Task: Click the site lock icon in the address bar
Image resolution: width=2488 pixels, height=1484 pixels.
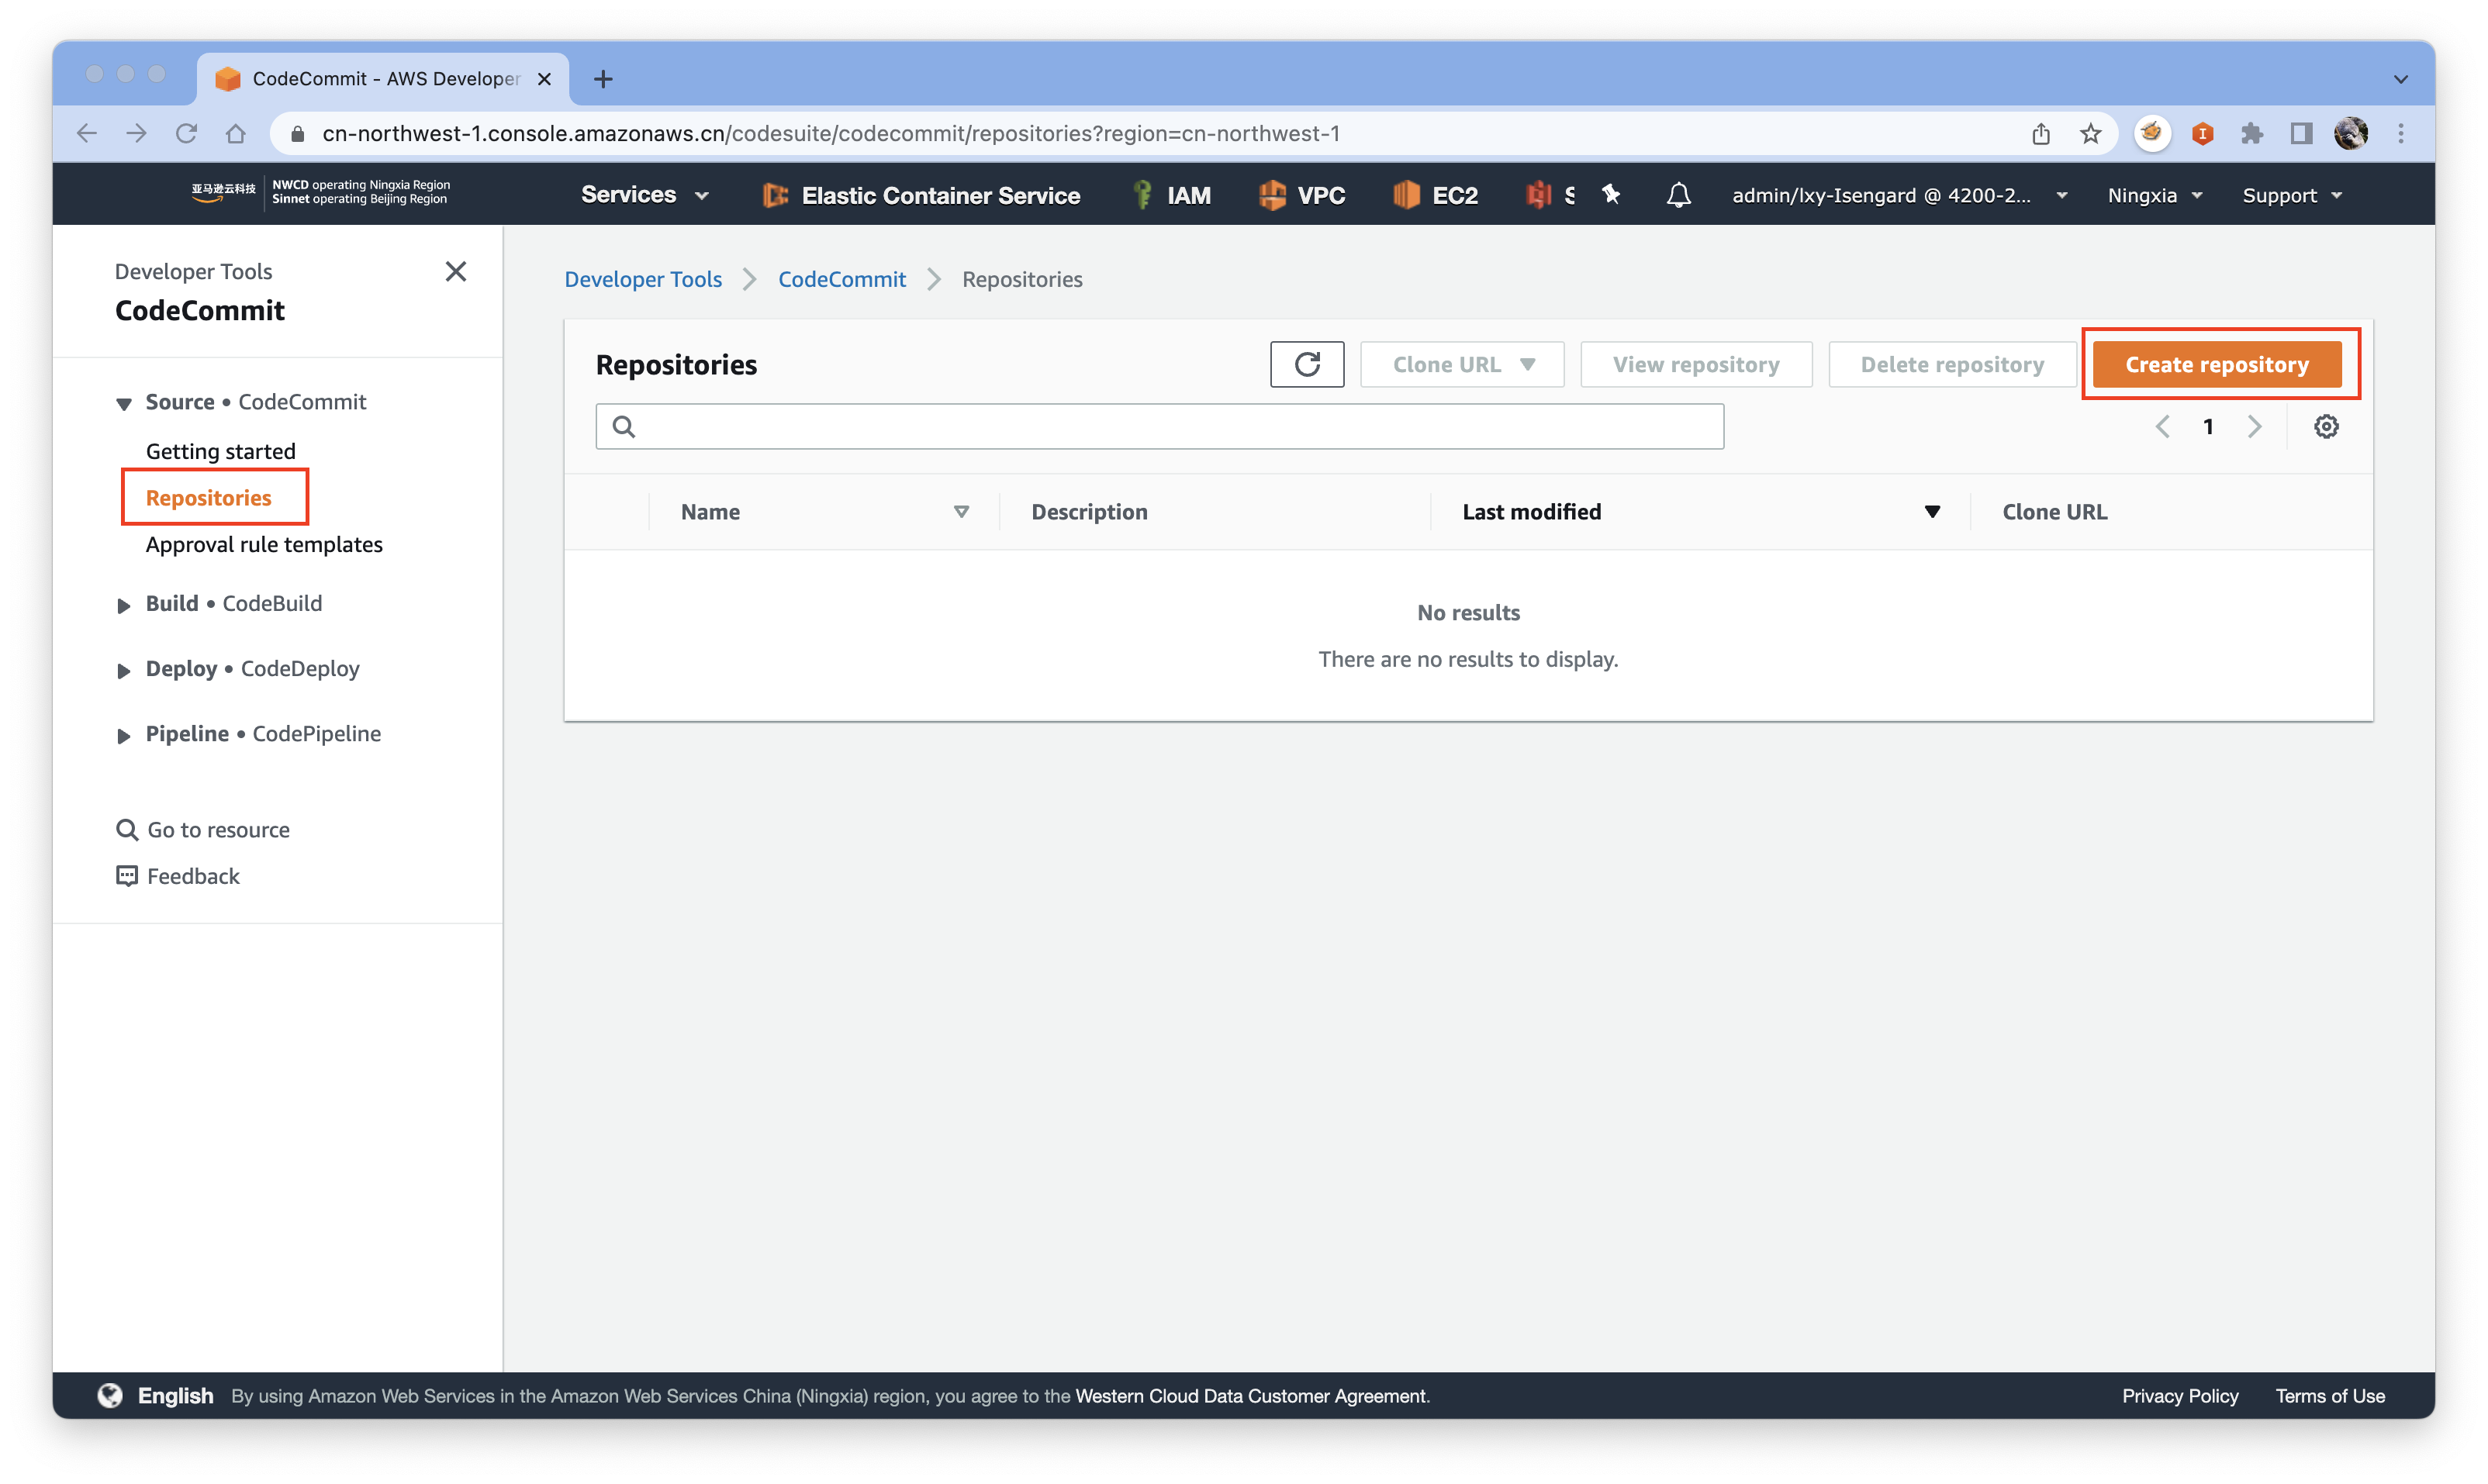Action: coord(297,133)
